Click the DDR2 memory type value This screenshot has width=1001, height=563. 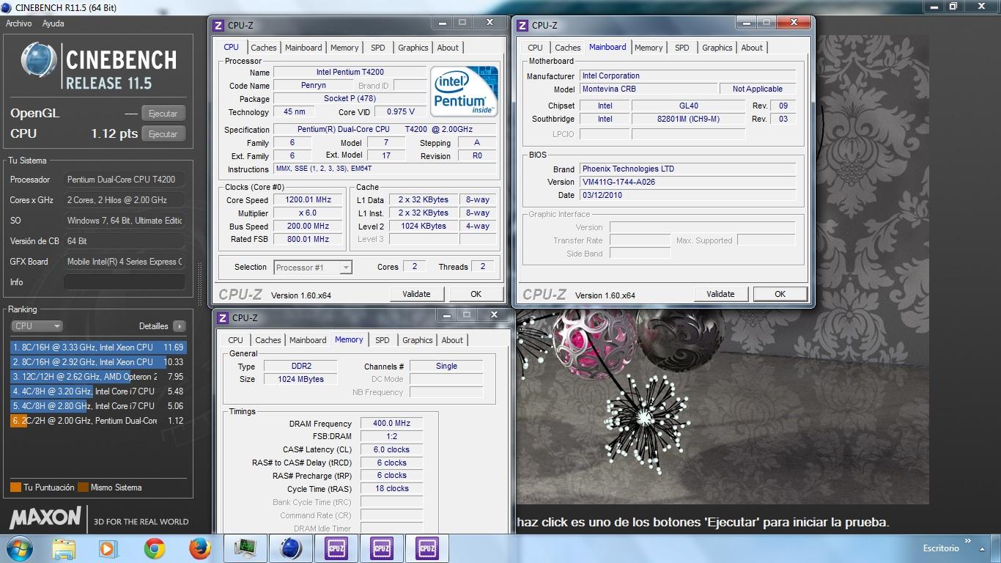300,366
